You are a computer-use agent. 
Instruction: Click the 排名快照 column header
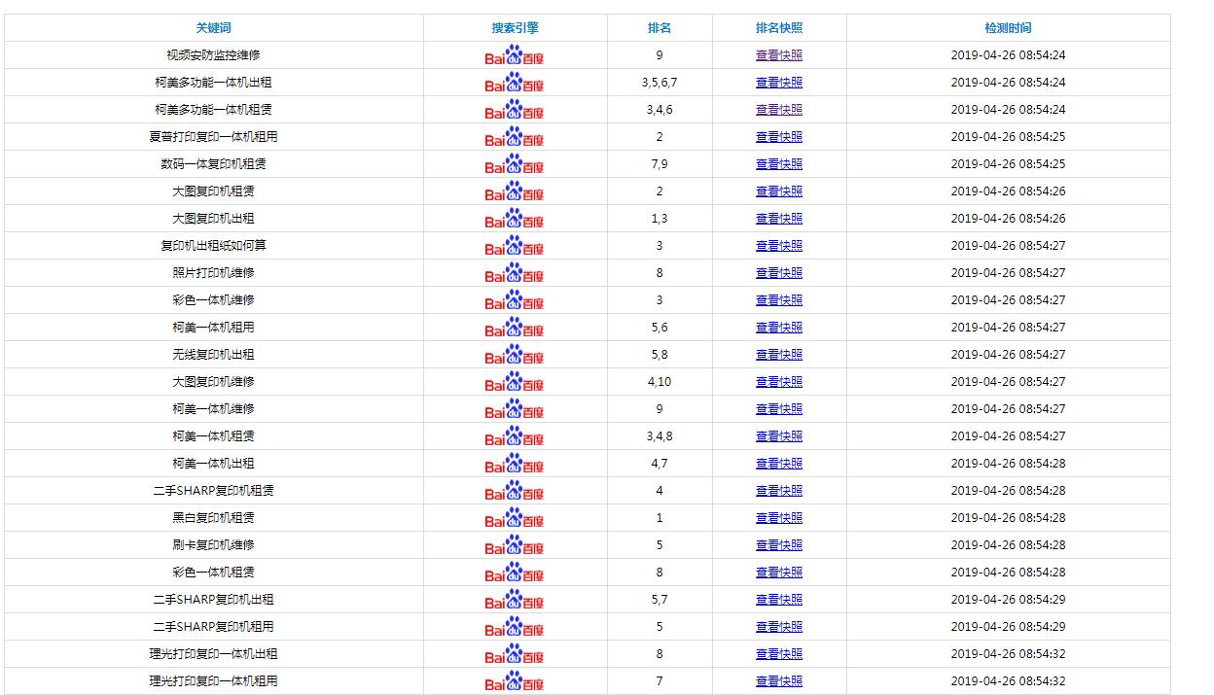coord(779,28)
